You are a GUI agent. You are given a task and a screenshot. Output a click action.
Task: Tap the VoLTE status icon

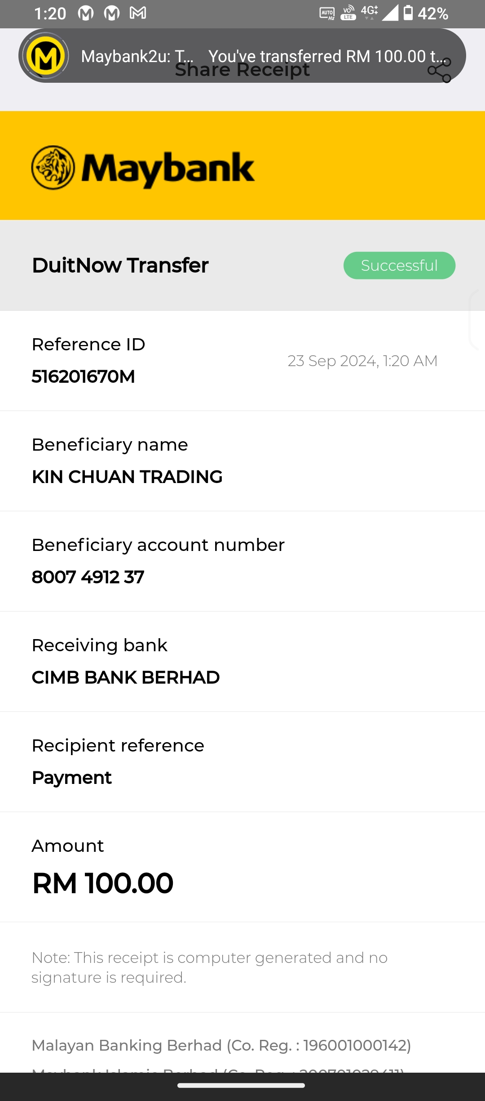click(348, 13)
